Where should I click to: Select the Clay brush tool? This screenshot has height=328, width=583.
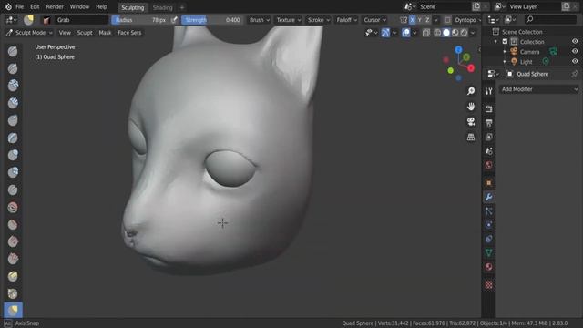pos(13,86)
